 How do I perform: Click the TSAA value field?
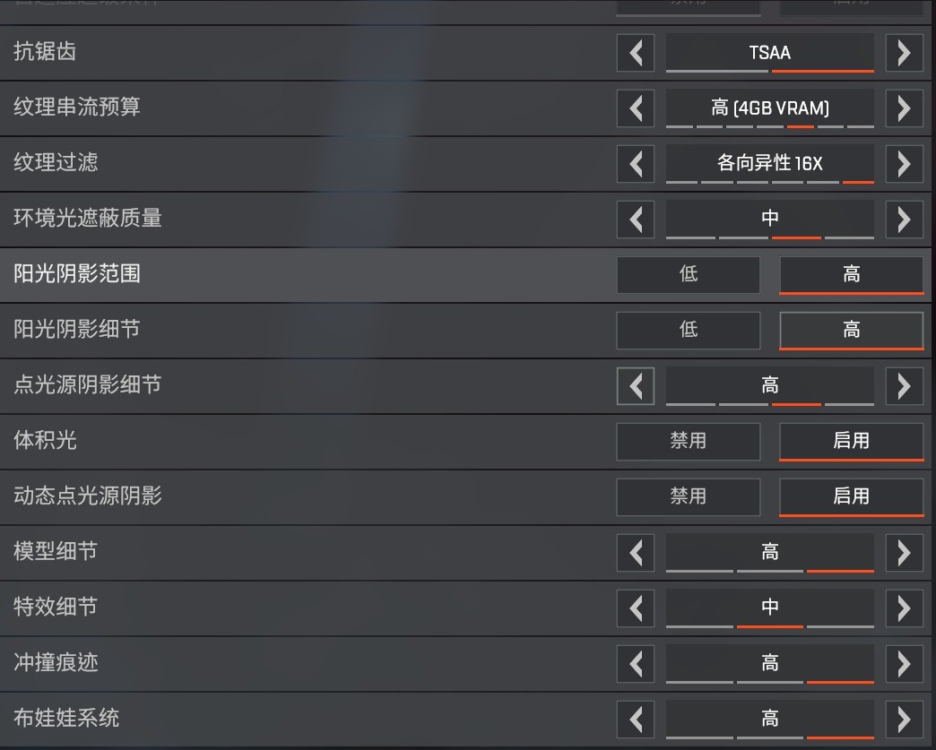[770, 53]
